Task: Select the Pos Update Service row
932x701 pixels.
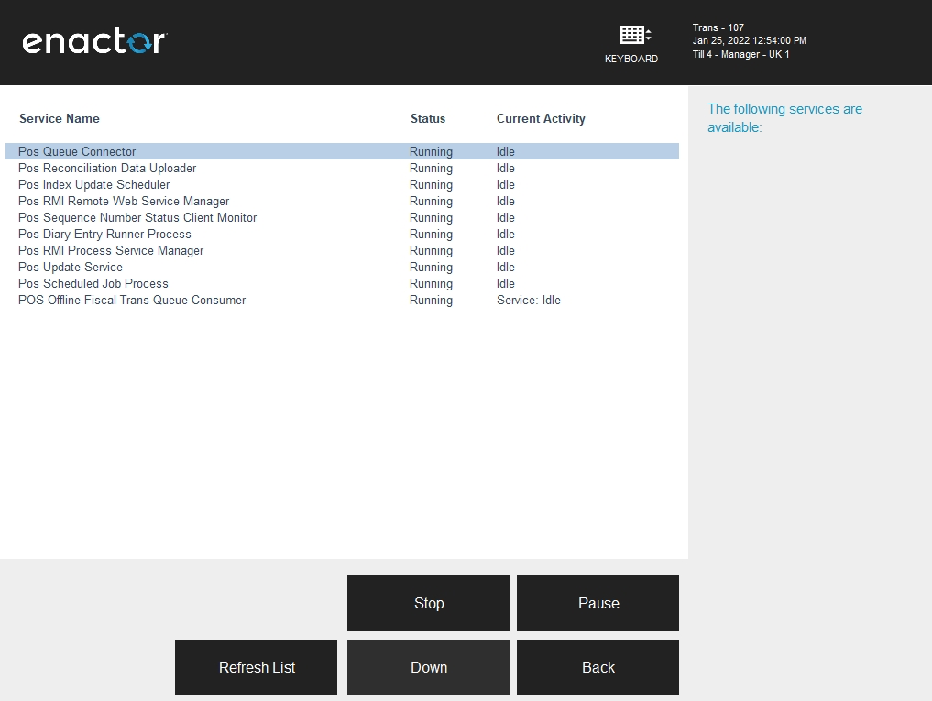Action: point(71,267)
